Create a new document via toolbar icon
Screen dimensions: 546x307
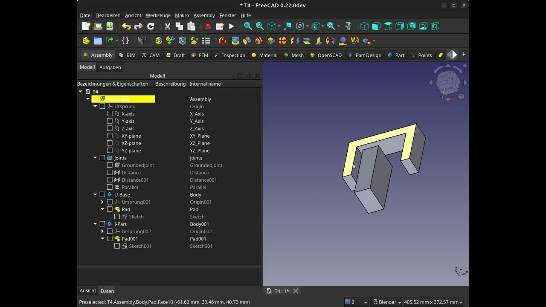(86, 26)
